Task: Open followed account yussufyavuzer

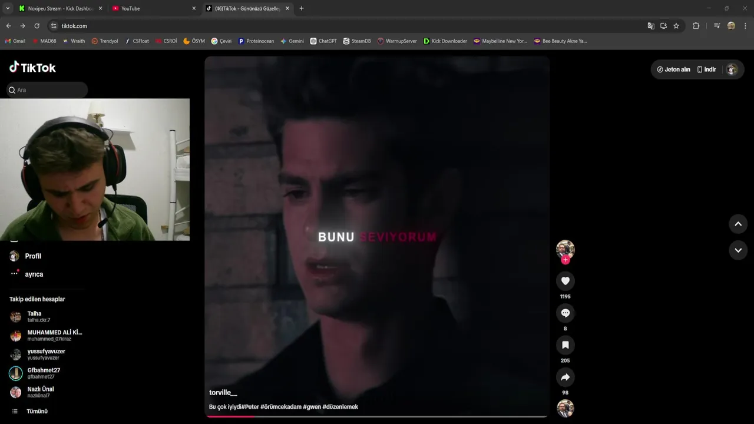Action: [46, 355]
